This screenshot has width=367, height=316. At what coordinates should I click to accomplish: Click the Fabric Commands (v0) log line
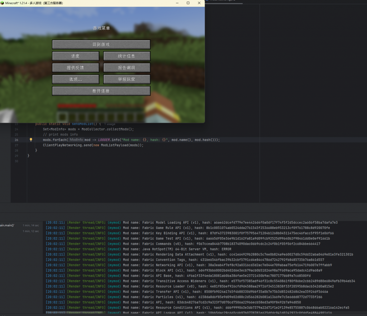[183, 244]
